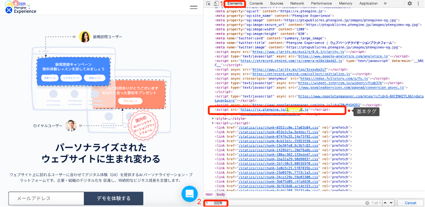Go to next search result arrow

(391, 202)
